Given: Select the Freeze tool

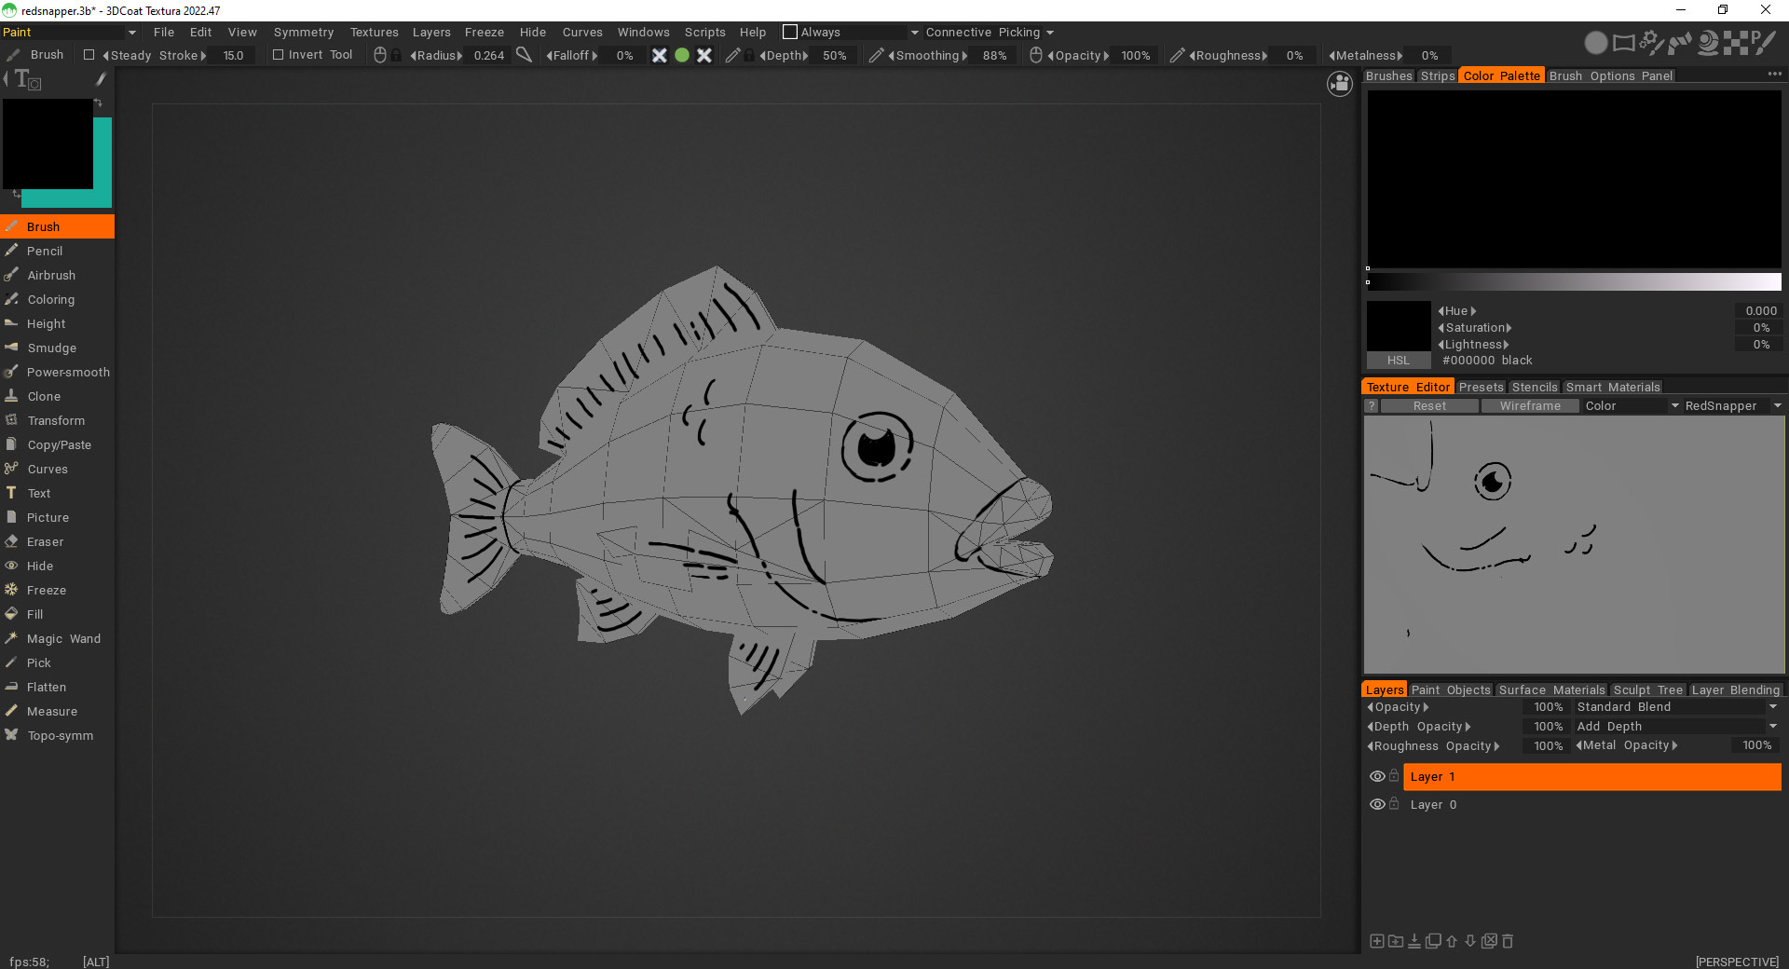Looking at the screenshot, I should click(x=57, y=590).
